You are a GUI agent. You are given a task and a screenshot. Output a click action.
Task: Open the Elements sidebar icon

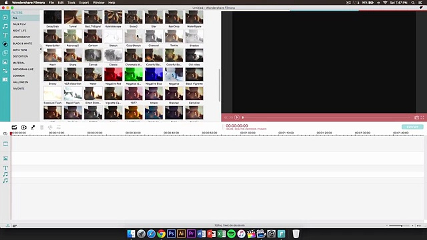coord(5,62)
